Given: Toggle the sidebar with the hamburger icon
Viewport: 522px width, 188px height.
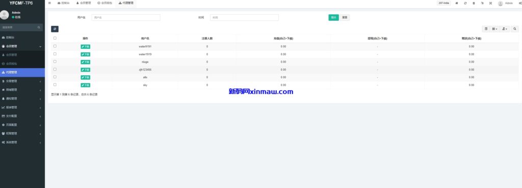Looking at the screenshot, I should coord(49,3).
